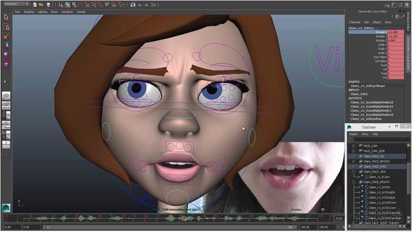Select the green nose control curve
412x232 pixels.
[x=180, y=113]
